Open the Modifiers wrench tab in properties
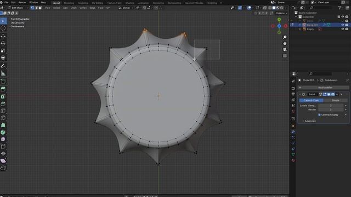 (293, 132)
